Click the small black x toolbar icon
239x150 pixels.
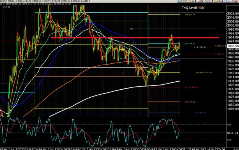[x=219, y=1]
